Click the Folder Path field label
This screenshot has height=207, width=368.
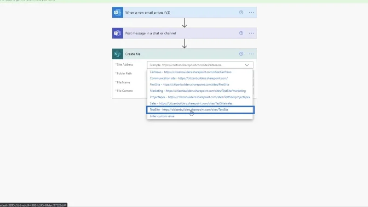point(123,73)
